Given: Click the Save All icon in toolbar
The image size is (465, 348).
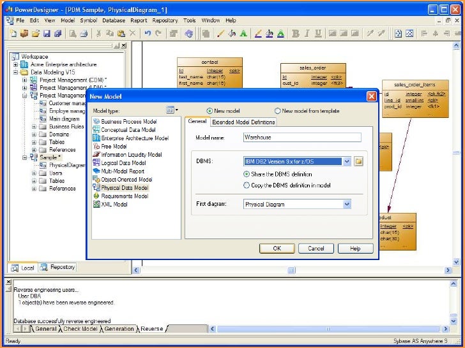Looking at the screenshot, I should pos(58,33).
